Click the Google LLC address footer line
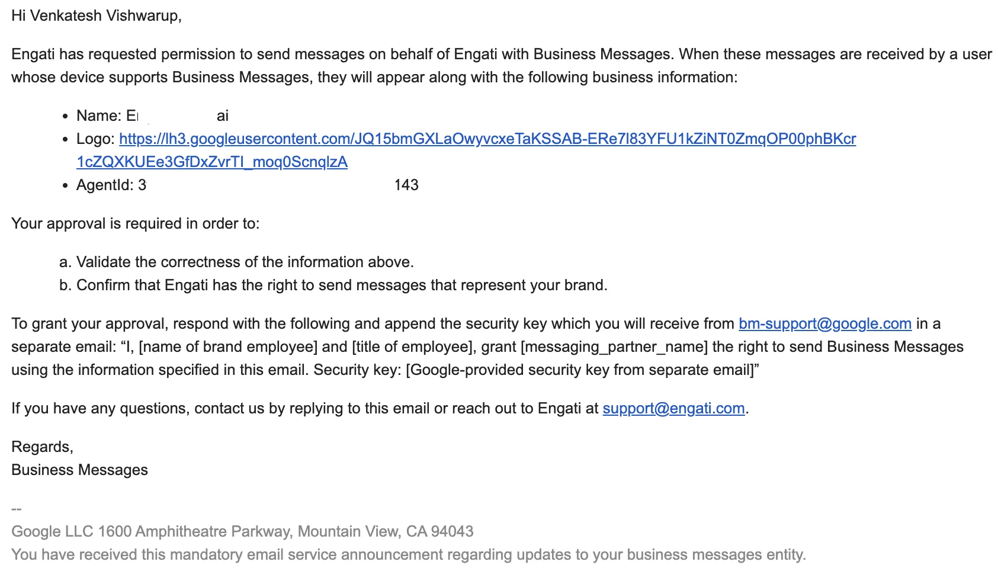 [242, 531]
